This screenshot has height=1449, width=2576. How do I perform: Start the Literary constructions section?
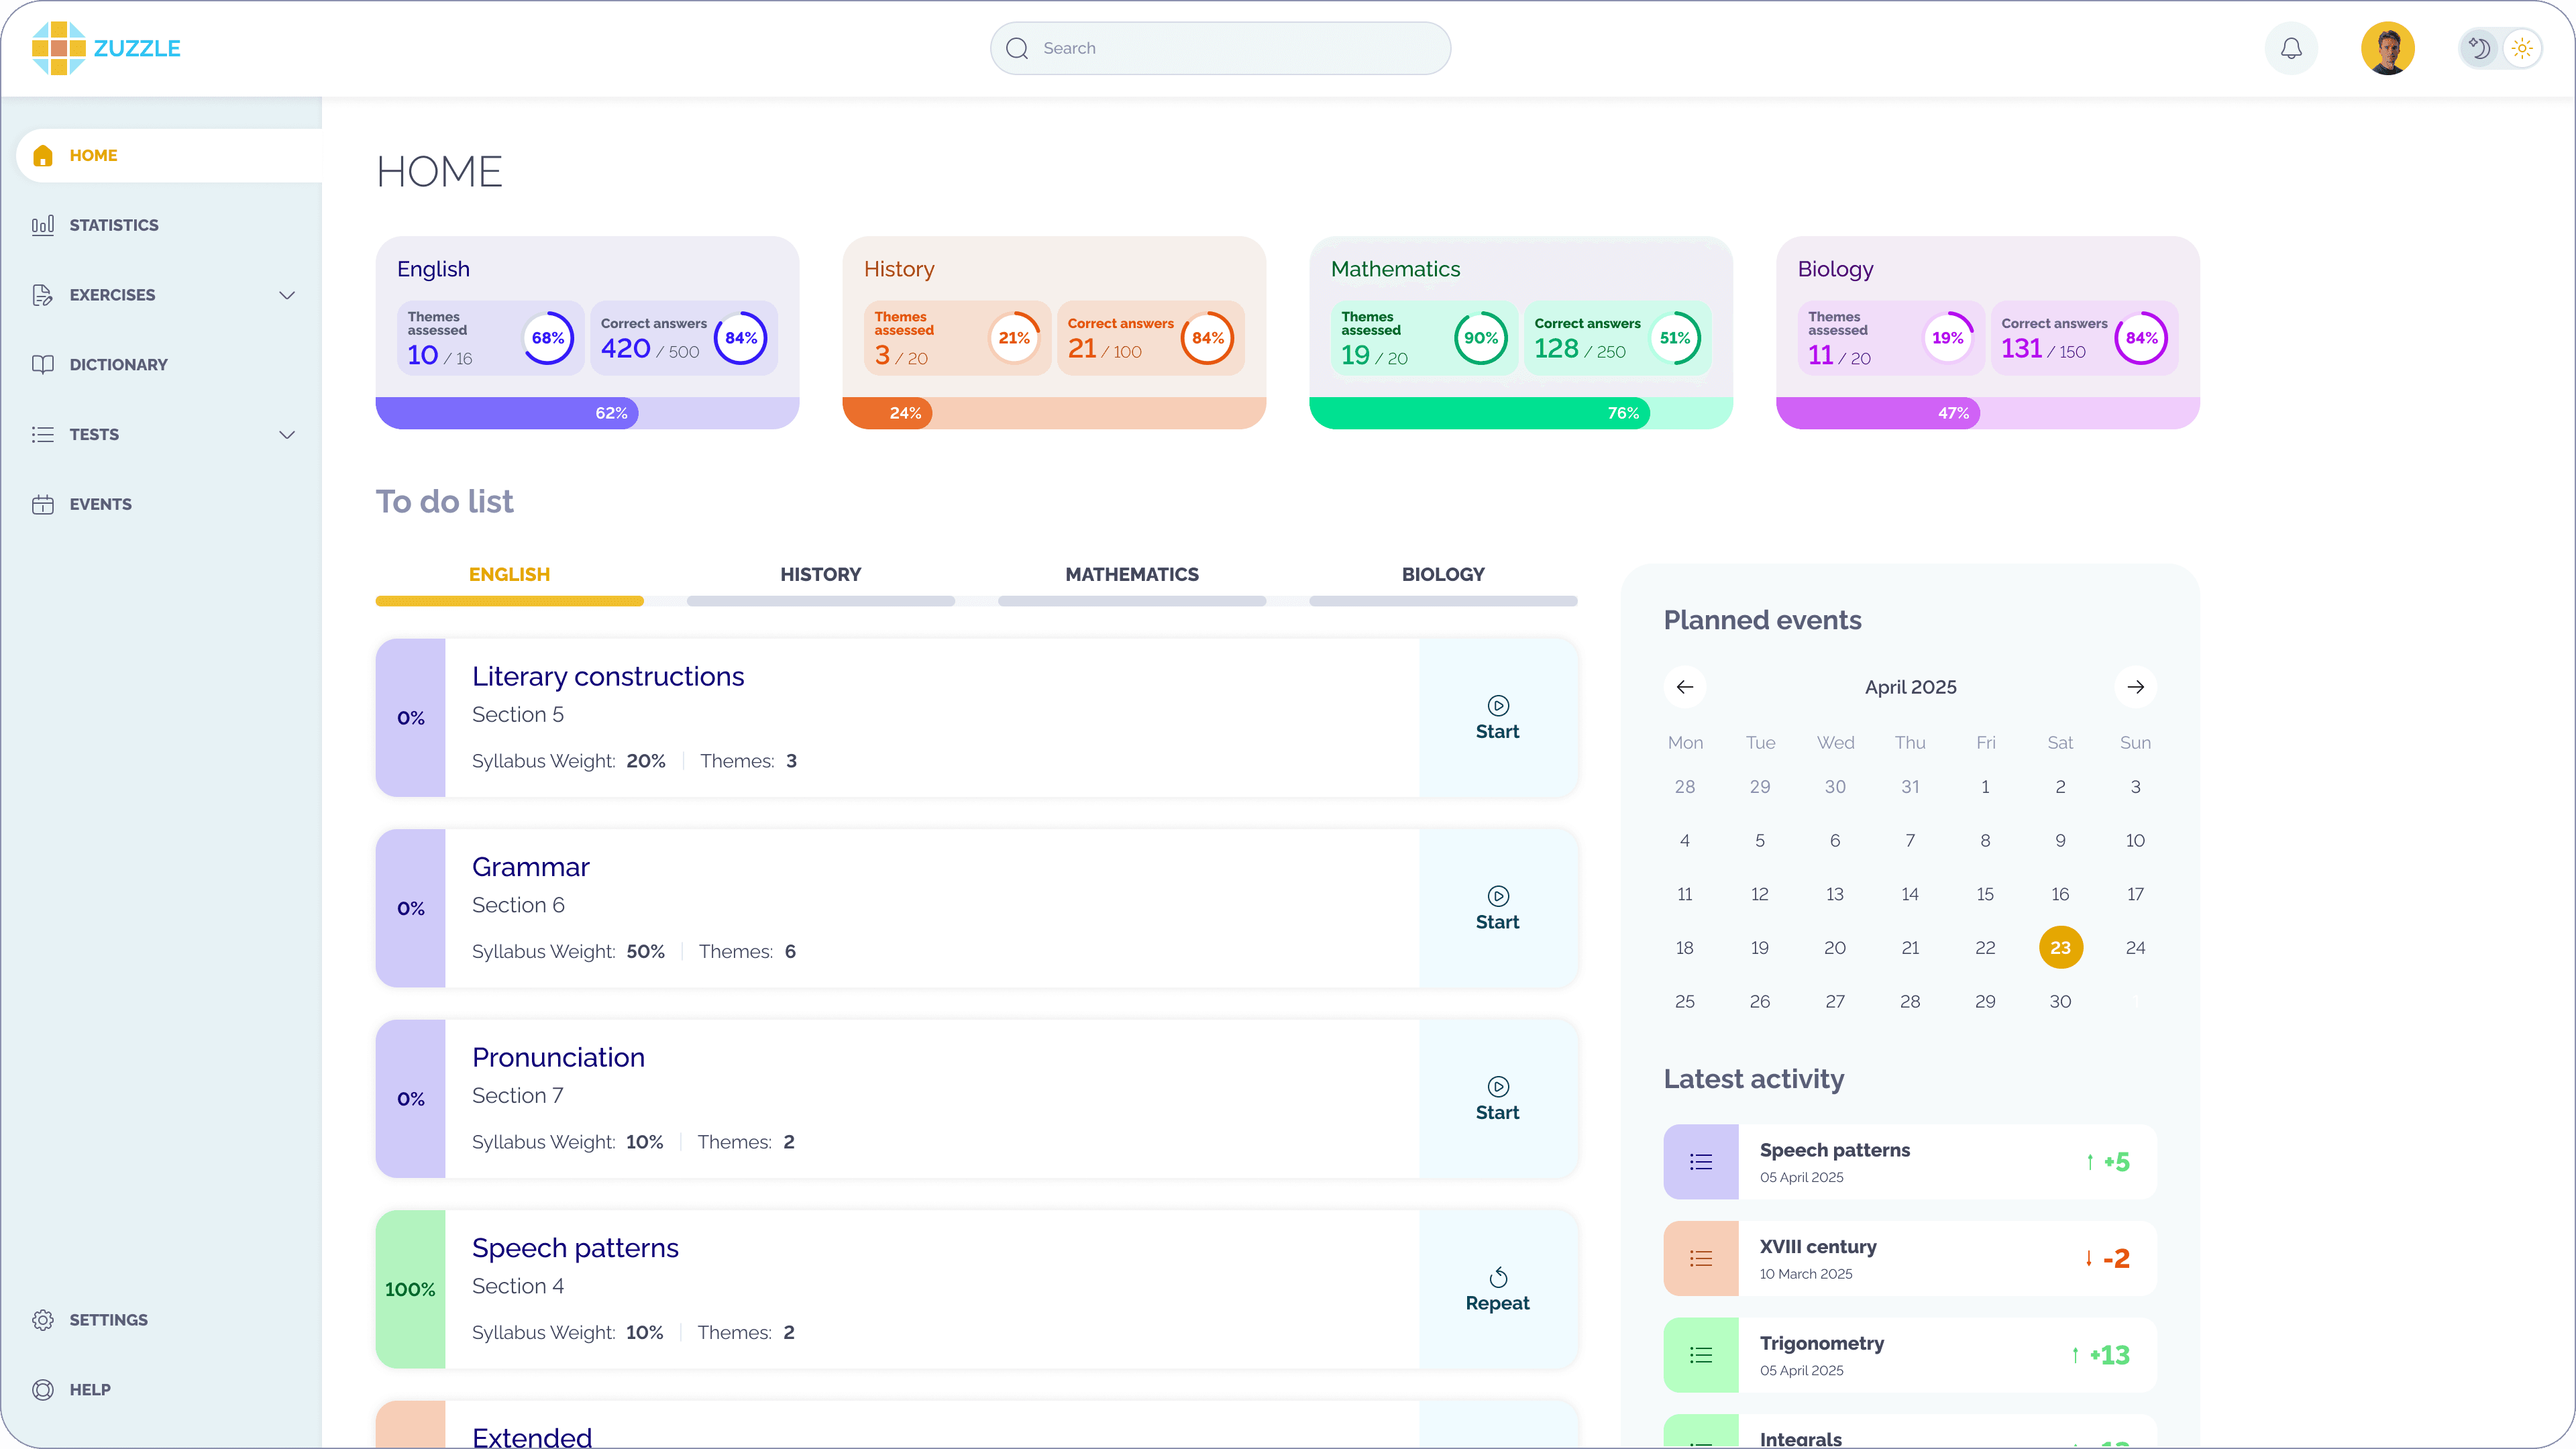tap(1497, 718)
